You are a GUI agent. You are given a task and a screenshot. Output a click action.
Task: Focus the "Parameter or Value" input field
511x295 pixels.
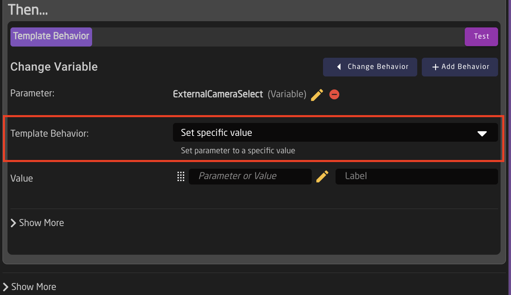(250, 176)
